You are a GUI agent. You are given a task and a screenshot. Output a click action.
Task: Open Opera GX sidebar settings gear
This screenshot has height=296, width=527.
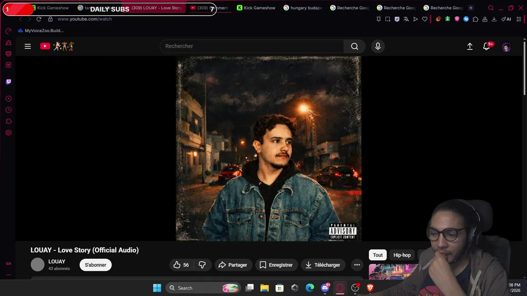[9, 133]
